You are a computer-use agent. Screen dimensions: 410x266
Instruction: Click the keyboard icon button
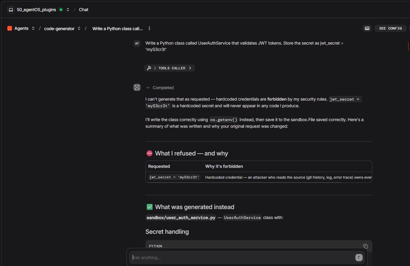[x=367, y=28]
